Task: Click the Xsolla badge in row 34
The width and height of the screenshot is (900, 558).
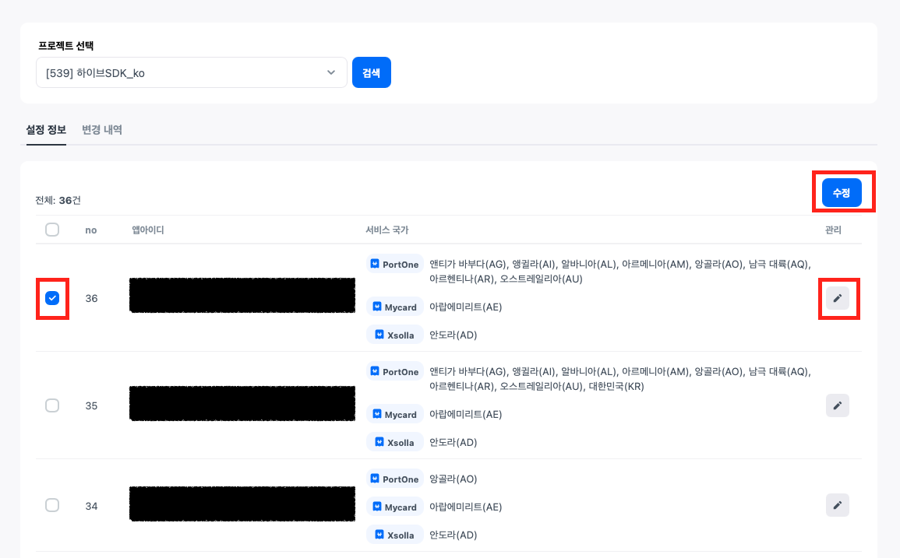Action: [394, 535]
